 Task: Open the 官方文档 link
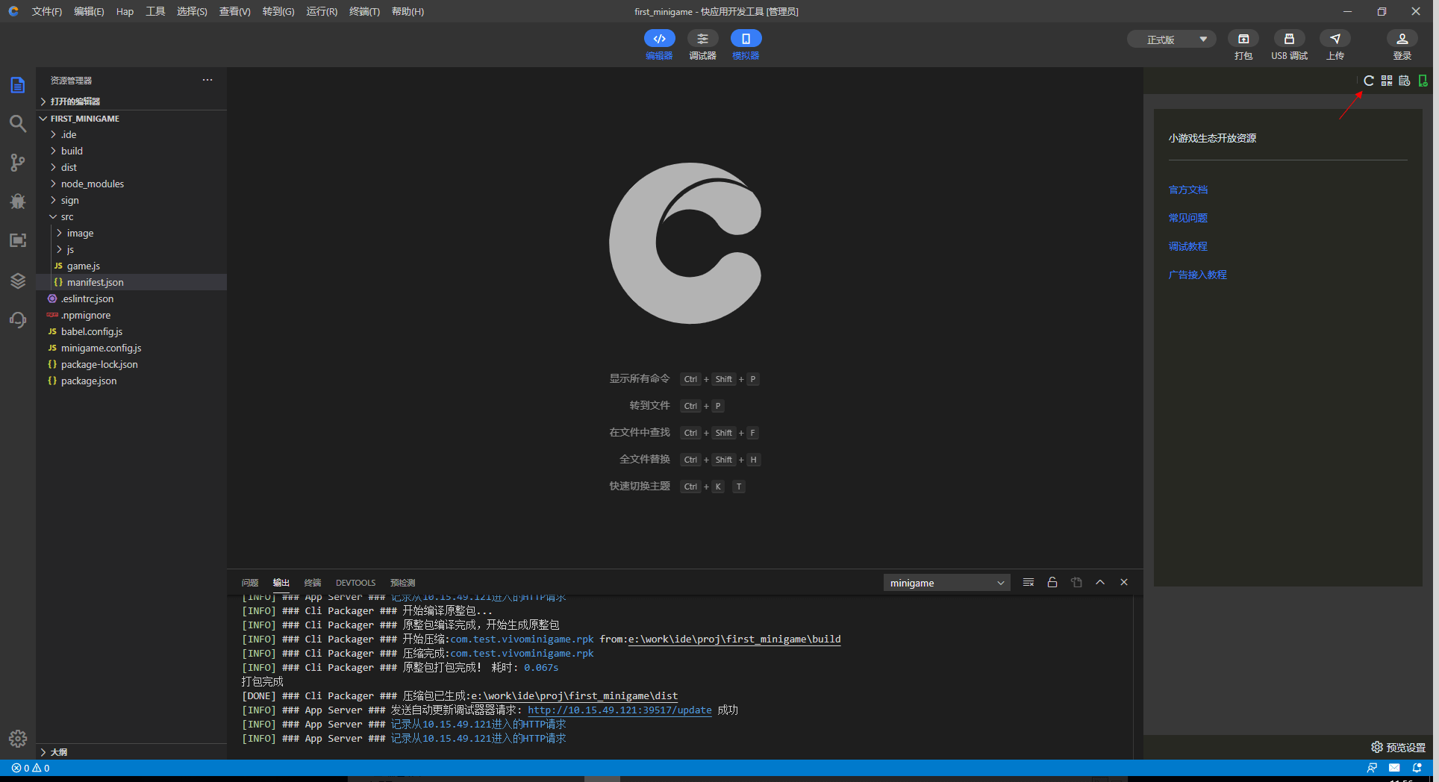point(1188,190)
